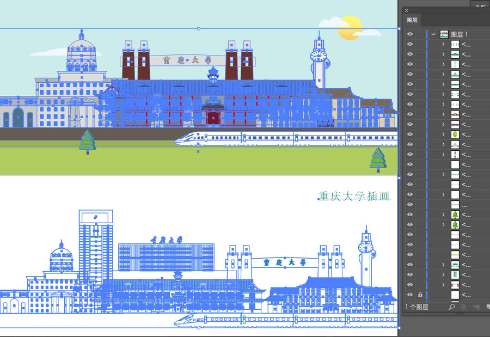The image size is (490, 337).
Task: Hide 图层 1 using its eye icon
Action: click(410, 34)
